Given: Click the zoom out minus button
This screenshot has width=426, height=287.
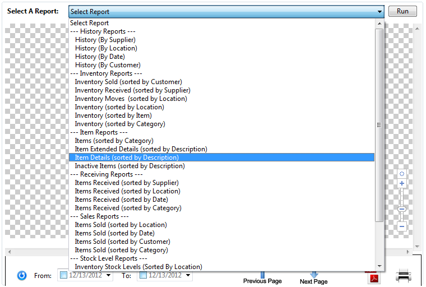Looking at the screenshot, I should 402,226.
